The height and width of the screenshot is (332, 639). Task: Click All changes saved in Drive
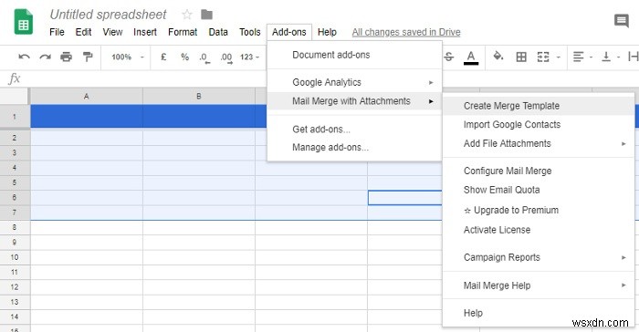[406, 32]
